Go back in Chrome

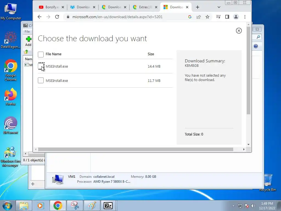pyautogui.click(x=40, y=17)
